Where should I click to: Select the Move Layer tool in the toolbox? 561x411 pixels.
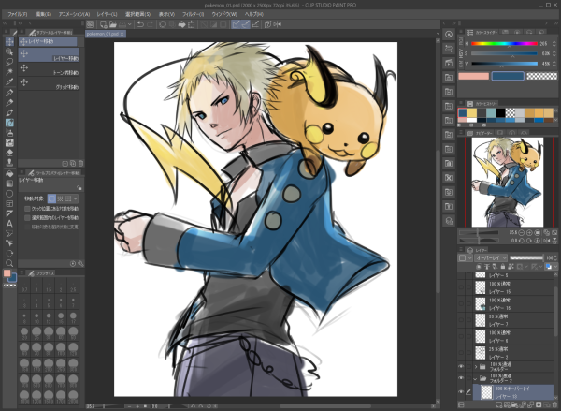pos(9,41)
